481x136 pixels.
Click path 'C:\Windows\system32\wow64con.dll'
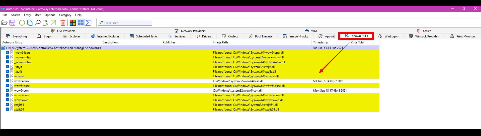[237, 91]
